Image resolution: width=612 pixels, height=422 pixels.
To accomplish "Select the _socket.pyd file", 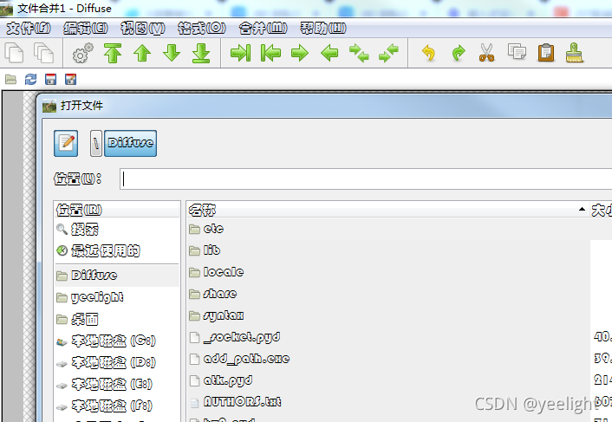I will click(x=388, y=337).
